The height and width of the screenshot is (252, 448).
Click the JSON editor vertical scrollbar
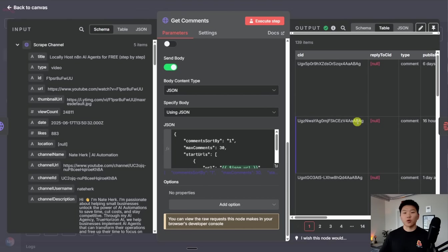click(x=276, y=142)
